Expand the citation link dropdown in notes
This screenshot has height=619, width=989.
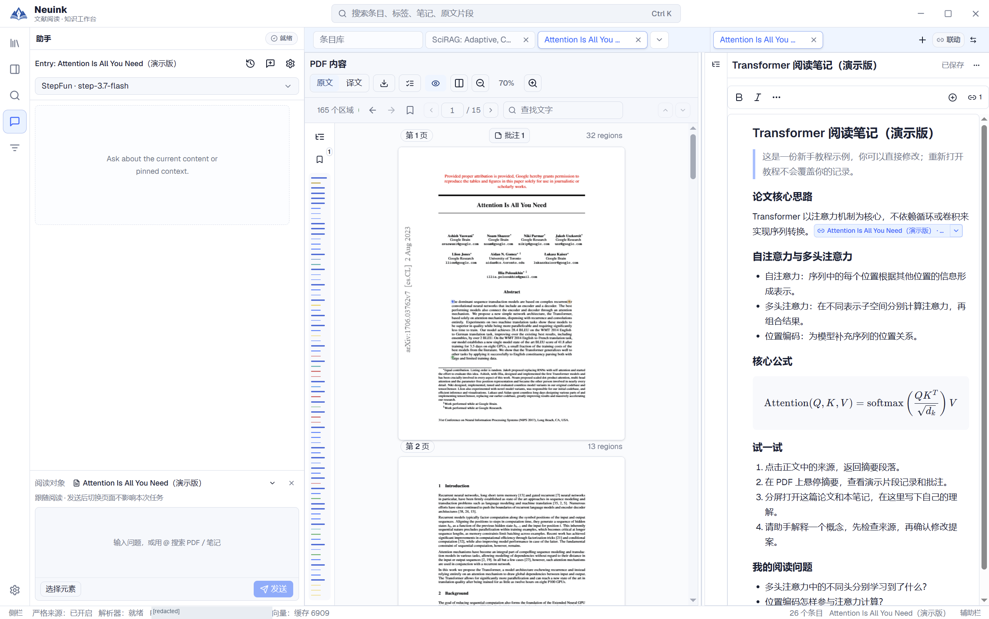[x=956, y=231]
